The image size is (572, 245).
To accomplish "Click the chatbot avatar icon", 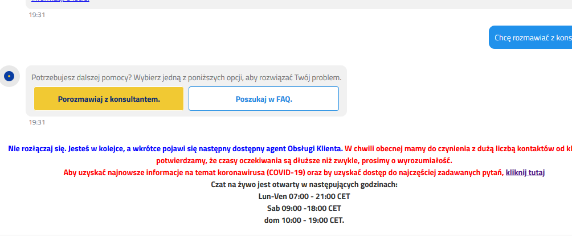I will coord(9,76).
